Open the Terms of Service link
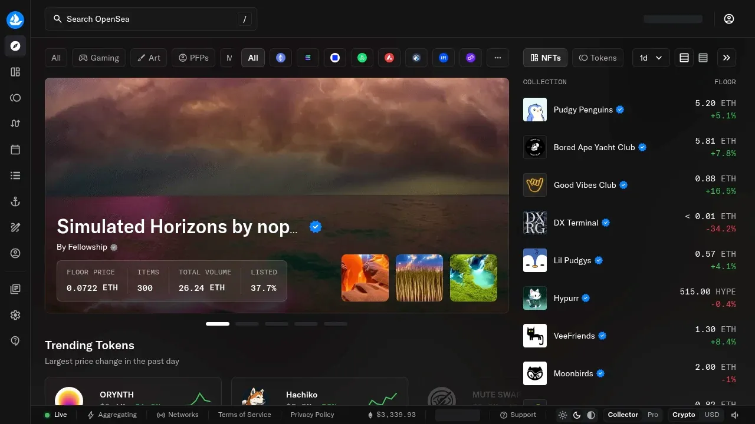This screenshot has width=755, height=424. (244, 415)
